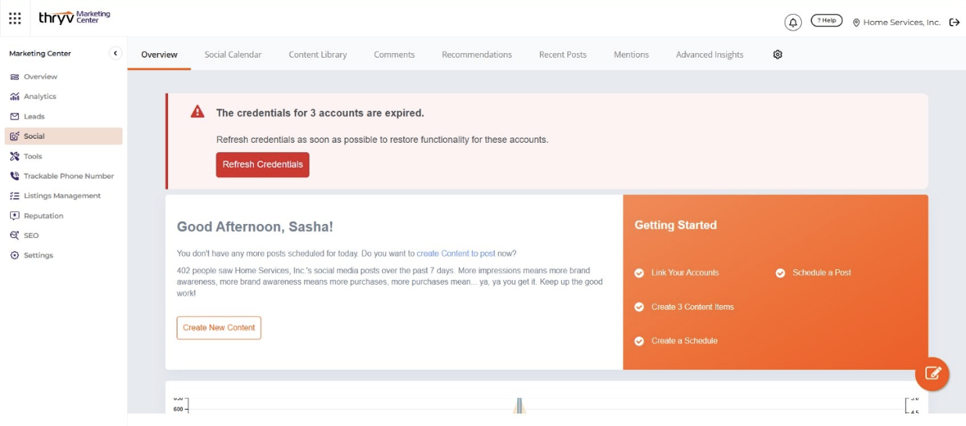Click the Create a Schedule text

[x=685, y=341]
